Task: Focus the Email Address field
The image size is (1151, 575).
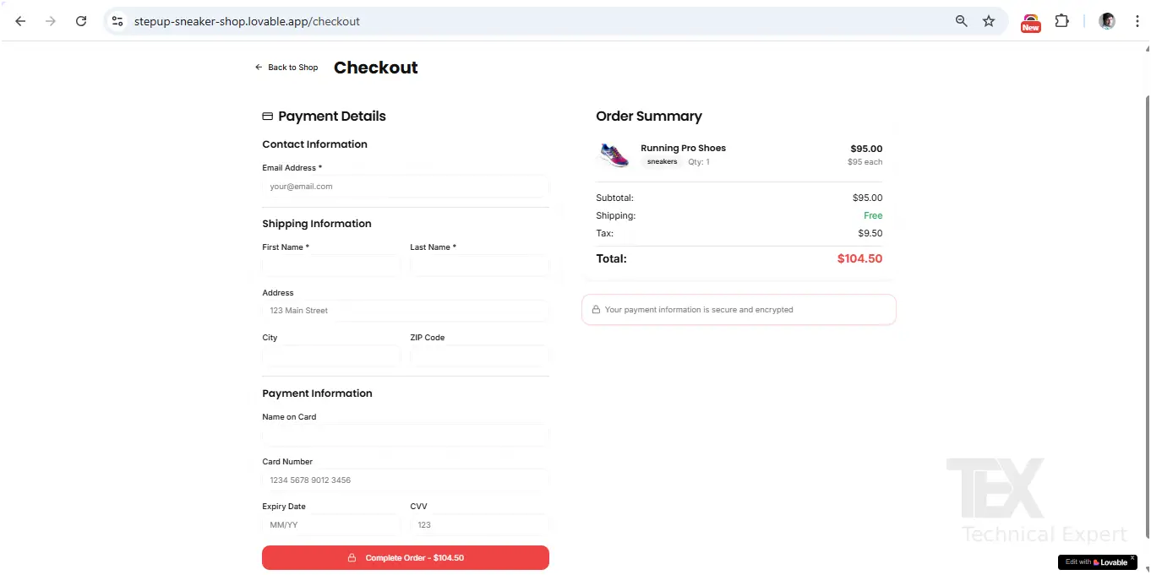Action: pos(405,187)
